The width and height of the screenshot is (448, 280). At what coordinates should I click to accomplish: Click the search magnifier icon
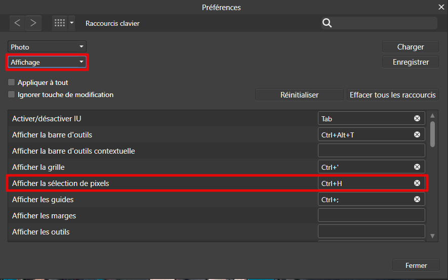tap(327, 23)
